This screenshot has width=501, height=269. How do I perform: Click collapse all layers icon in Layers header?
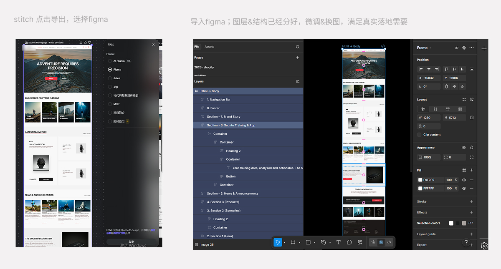(298, 81)
